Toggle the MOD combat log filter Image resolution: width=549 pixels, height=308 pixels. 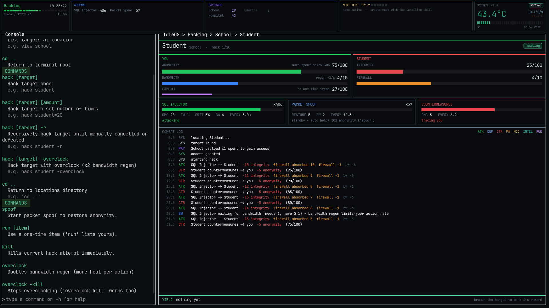(x=516, y=131)
